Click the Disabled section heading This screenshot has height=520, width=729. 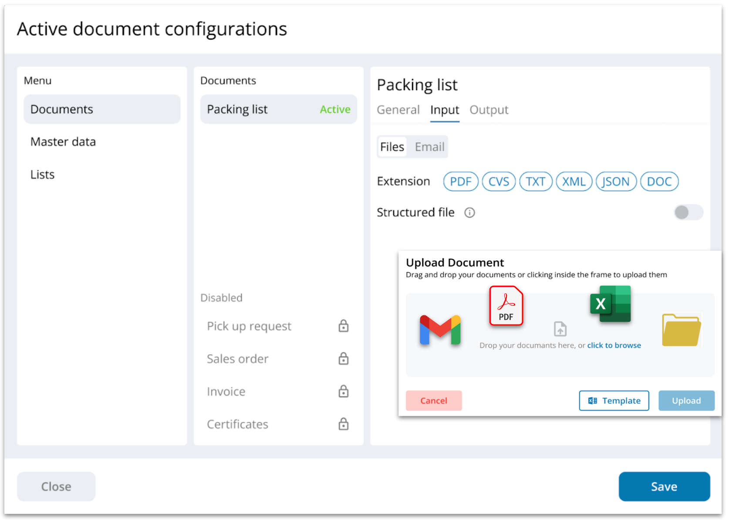click(221, 298)
